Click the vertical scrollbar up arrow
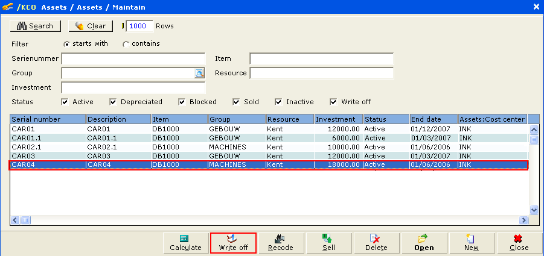 point(534,130)
